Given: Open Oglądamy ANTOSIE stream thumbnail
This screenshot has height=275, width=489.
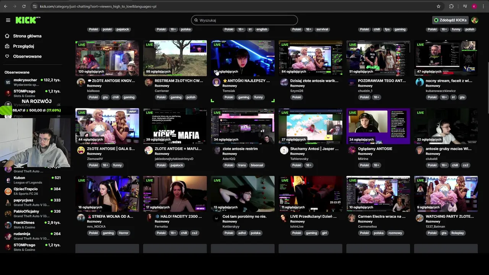Looking at the screenshot, I should point(378,126).
